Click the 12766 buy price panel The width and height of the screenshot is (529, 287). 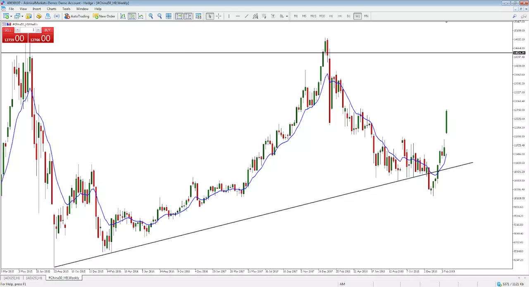[41, 38]
